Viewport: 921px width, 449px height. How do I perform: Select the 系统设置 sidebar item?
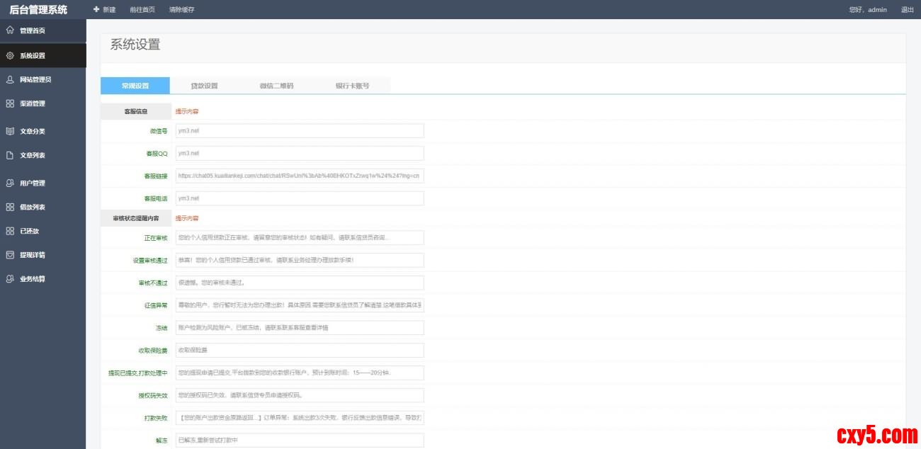[x=43, y=55]
